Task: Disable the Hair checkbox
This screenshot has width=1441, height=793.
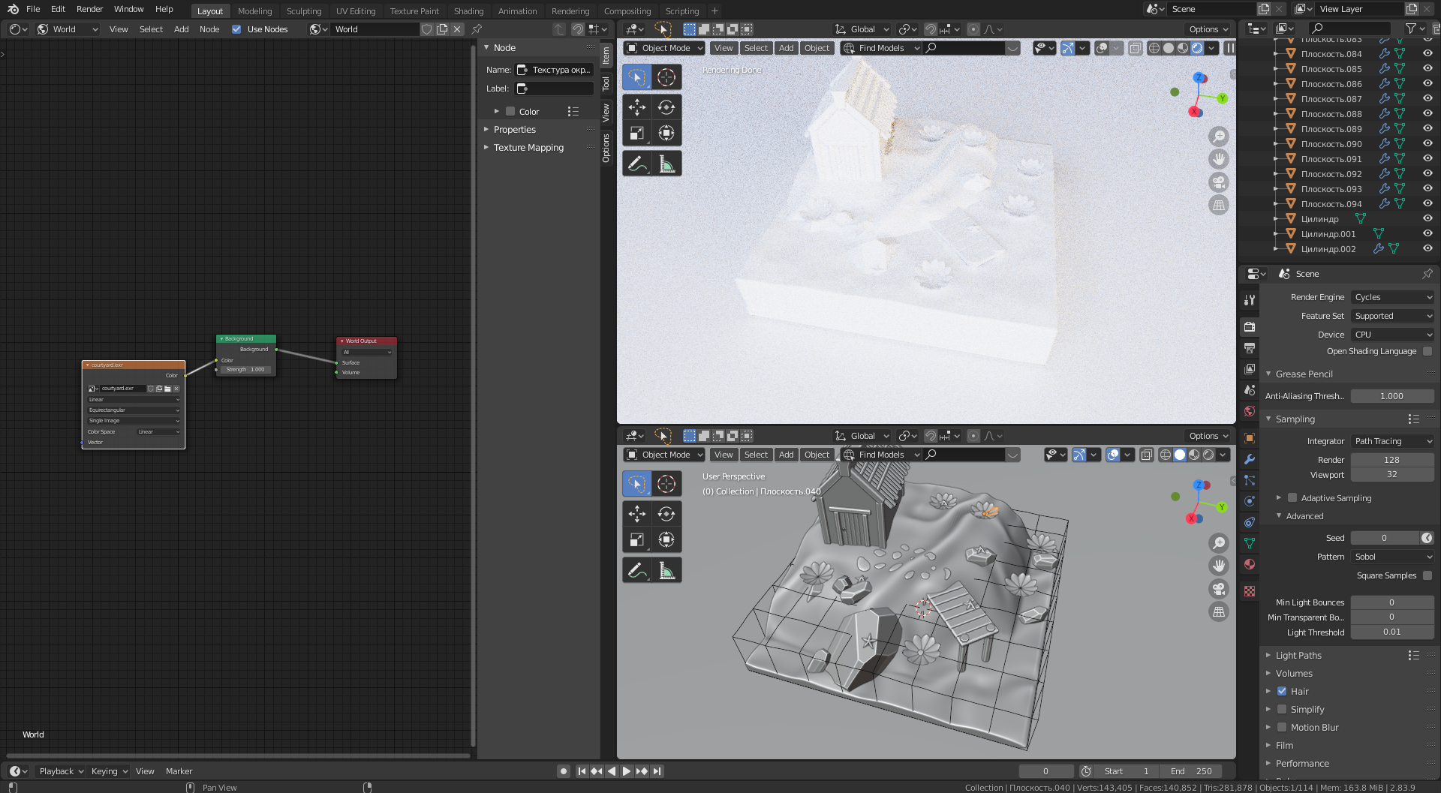Action: (1282, 692)
